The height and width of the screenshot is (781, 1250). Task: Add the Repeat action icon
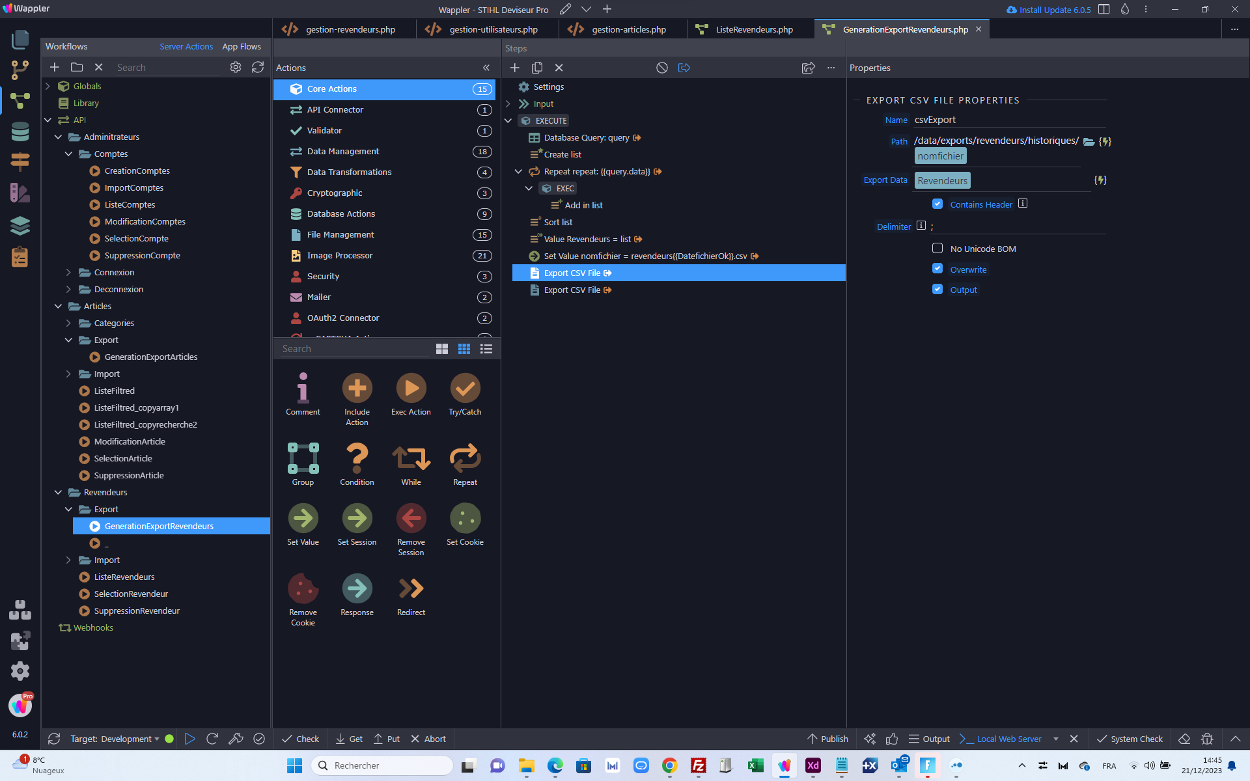pyautogui.click(x=465, y=458)
